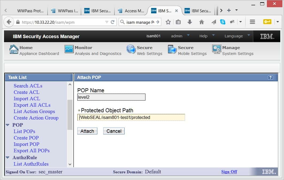The image size is (284, 180).
Task: Click into the Protected Object Path field
Action: click(x=131, y=117)
